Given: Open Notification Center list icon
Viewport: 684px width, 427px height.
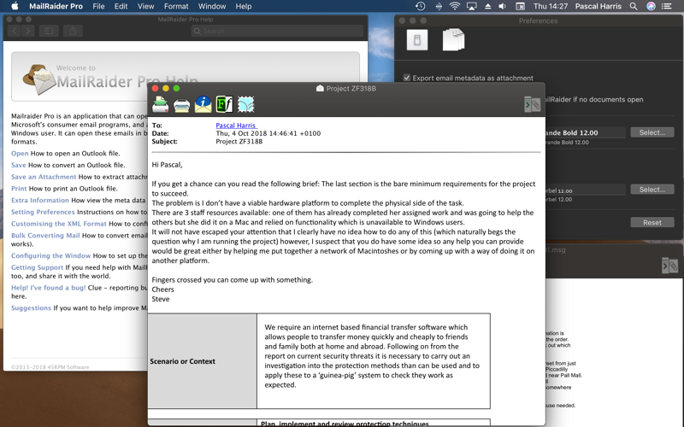Looking at the screenshot, I should click(x=667, y=6).
